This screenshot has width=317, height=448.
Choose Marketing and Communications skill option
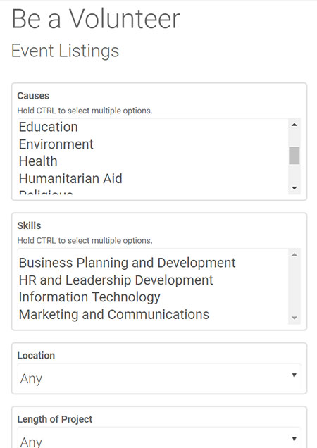point(153,315)
